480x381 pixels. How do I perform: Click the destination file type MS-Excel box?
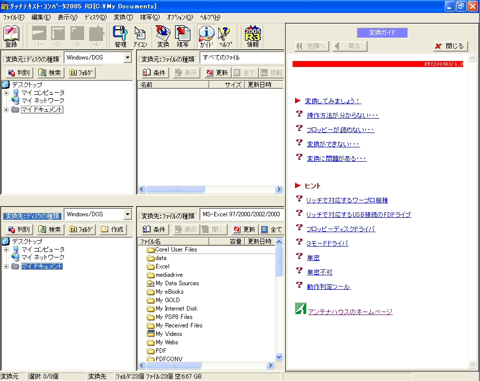pyautogui.click(x=242, y=214)
